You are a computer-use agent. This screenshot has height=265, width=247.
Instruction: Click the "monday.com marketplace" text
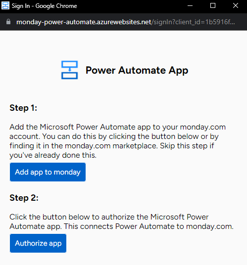[x=111, y=146]
